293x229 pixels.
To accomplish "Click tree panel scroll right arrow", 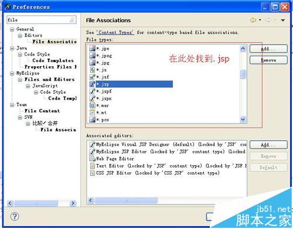I will [73, 203].
